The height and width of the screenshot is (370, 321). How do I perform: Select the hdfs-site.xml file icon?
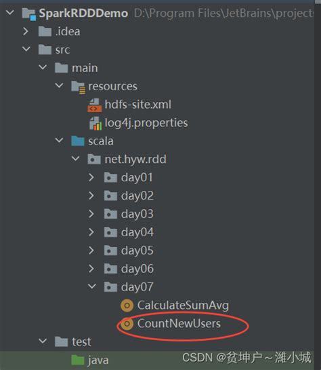tap(94, 105)
